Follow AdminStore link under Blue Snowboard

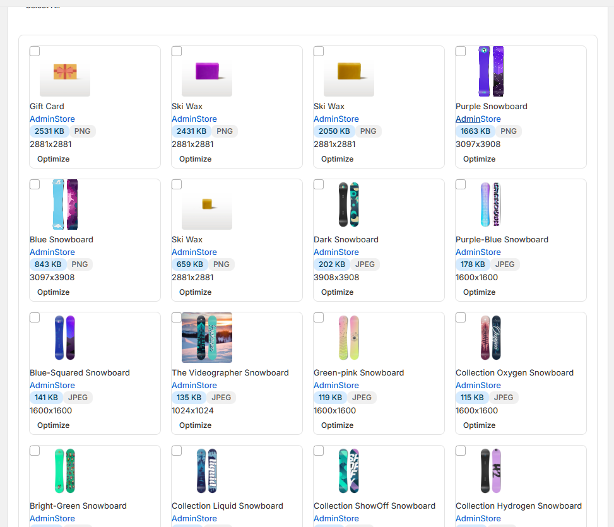coord(52,252)
